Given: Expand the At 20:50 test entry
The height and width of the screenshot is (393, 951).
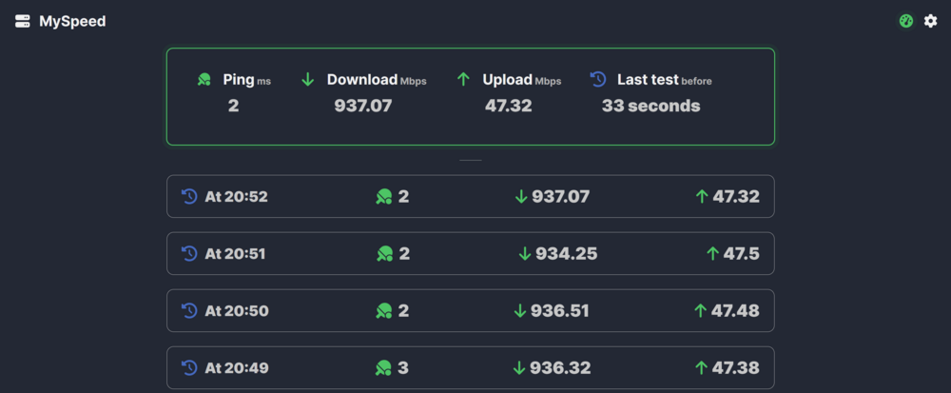Looking at the screenshot, I should [471, 310].
